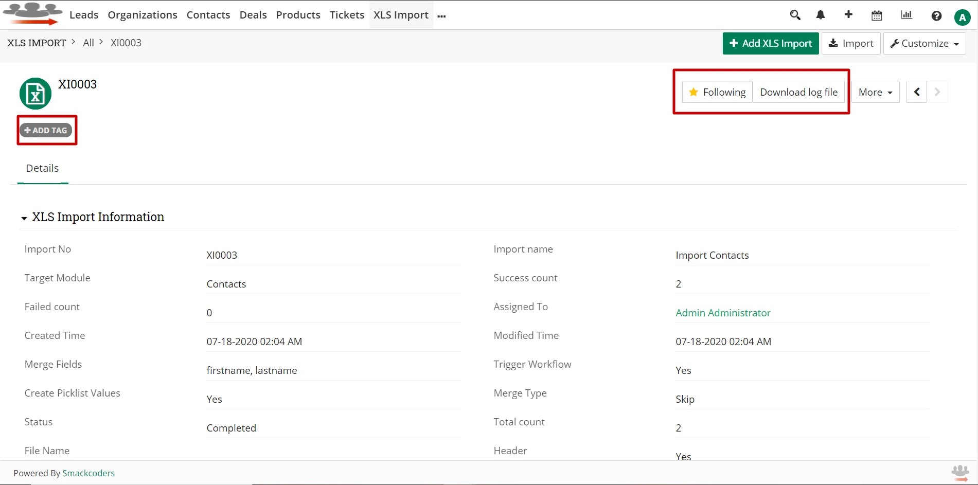Screen dimensions: 978x485
Task: Open the global search icon
Action: pyautogui.click(x=795, y=15)
